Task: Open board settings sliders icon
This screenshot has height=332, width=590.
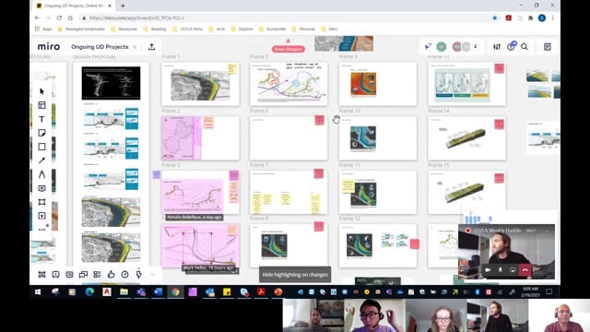Action: pos(497,47)
